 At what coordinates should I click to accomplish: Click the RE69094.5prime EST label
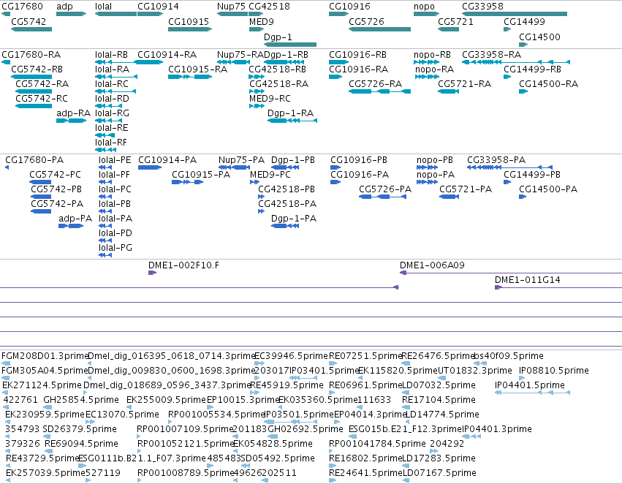point(81,444)
